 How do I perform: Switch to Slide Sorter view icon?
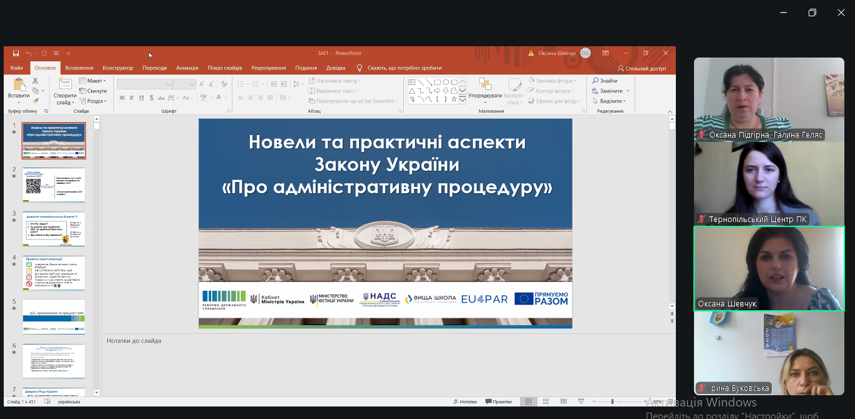pyautogui.click(x=546, y=401)
